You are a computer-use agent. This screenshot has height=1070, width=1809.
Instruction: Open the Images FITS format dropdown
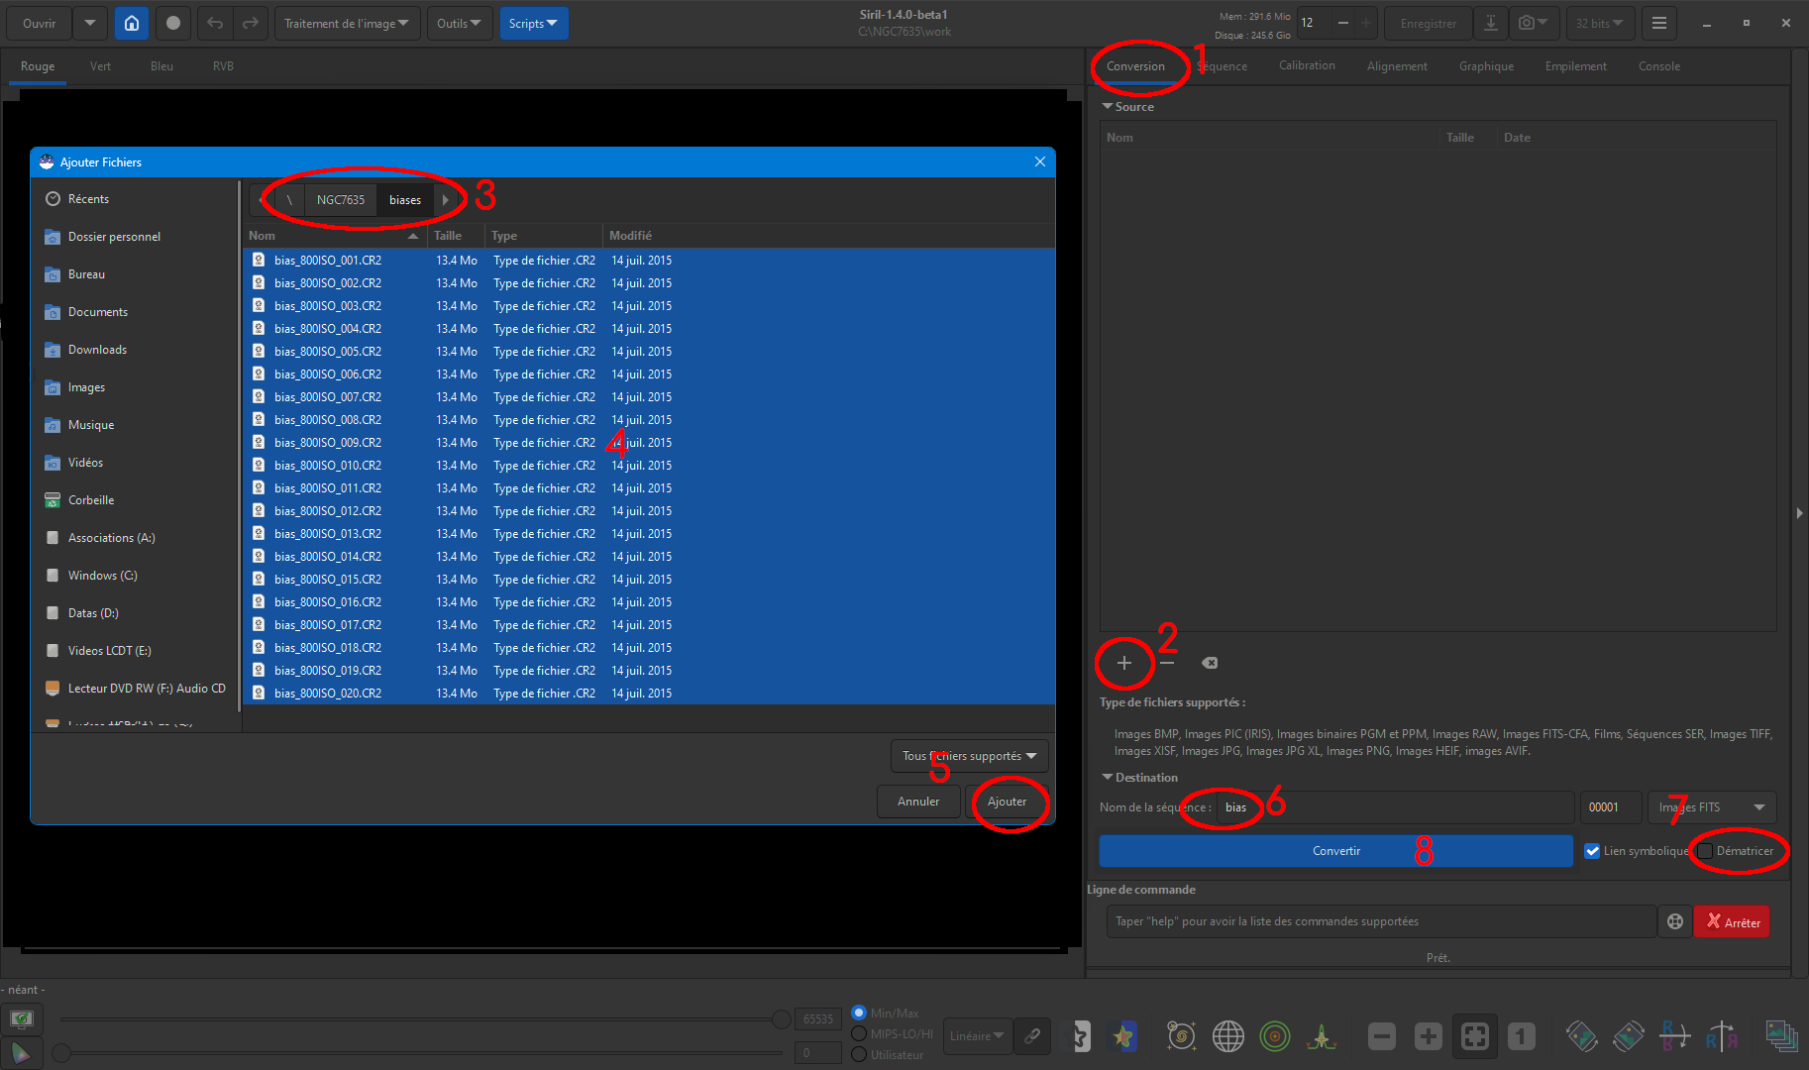(1712, 807)
